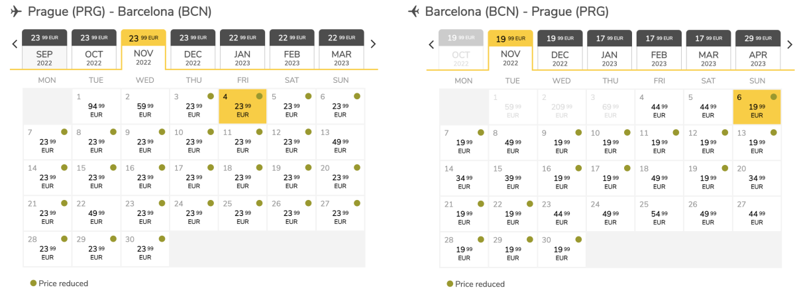Select November 28 return flight at 19.99 EUR
795x298 pixels.
pos(464,249)
